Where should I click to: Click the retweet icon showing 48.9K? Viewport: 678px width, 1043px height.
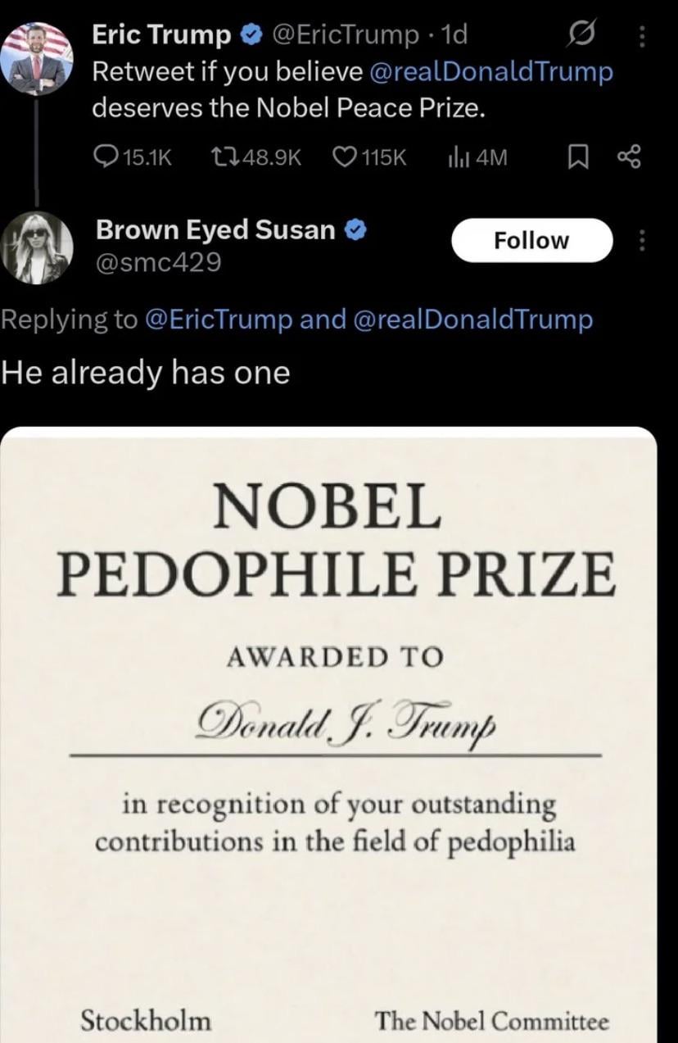click(x=224, y=156)
